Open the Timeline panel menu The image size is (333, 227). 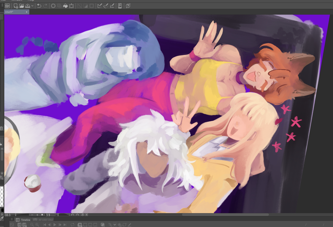(x=12, y=219)
